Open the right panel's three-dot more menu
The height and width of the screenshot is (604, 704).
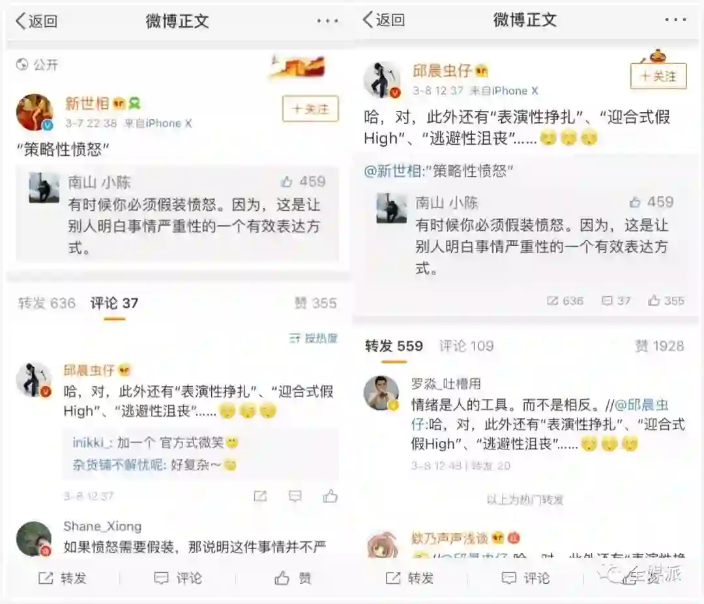[x=675, y=20]
